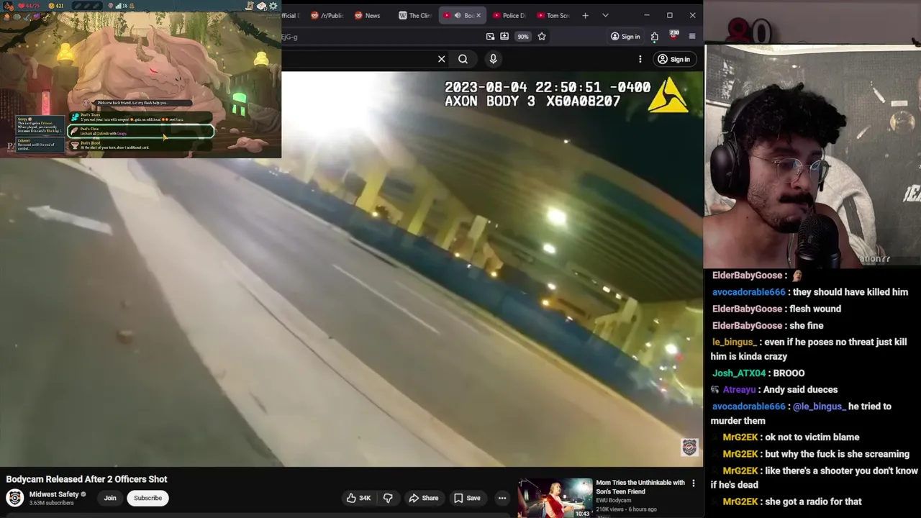Switch to the leftmost Official tab

[291, 15]
